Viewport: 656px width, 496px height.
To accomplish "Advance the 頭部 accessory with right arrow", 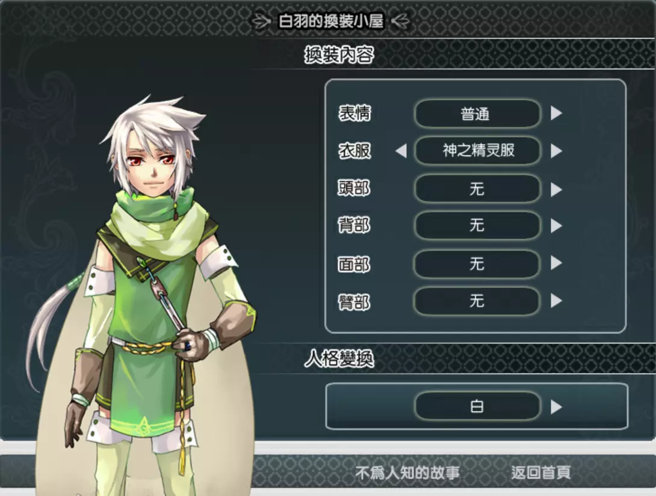I will tap(556, 189).
